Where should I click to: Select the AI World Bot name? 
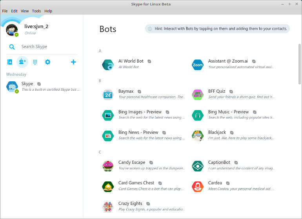131,61
